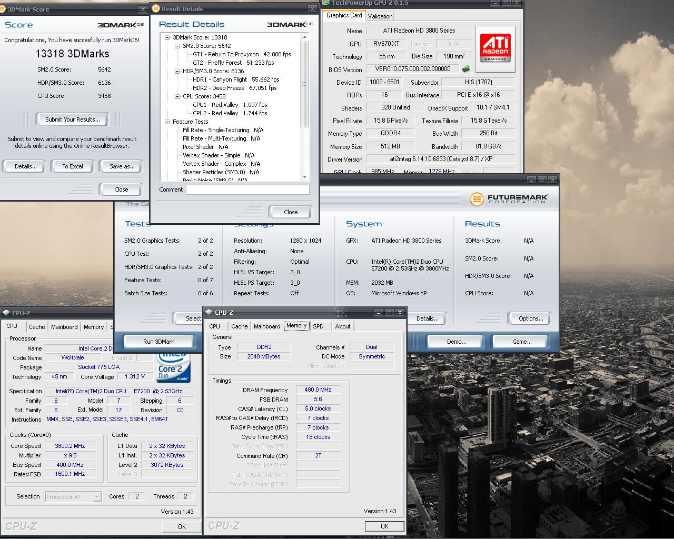Click the Run 3DMark button
This screenshot has height=539, width=674.
pos(158,342)
